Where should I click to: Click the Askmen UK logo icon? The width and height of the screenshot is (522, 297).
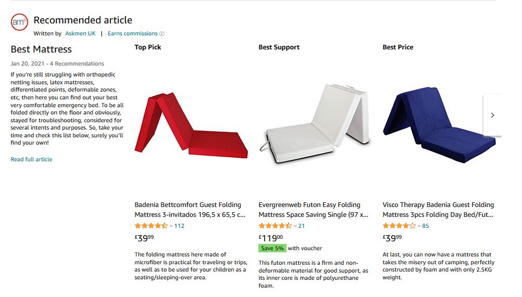(19, 22)
